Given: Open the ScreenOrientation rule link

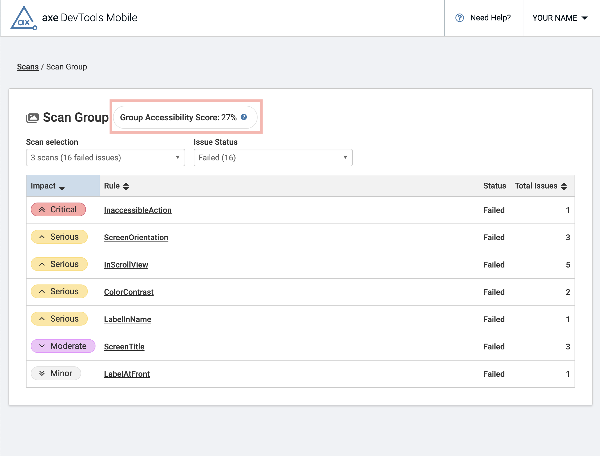Looking at the screenshot, I should point(136,238).
